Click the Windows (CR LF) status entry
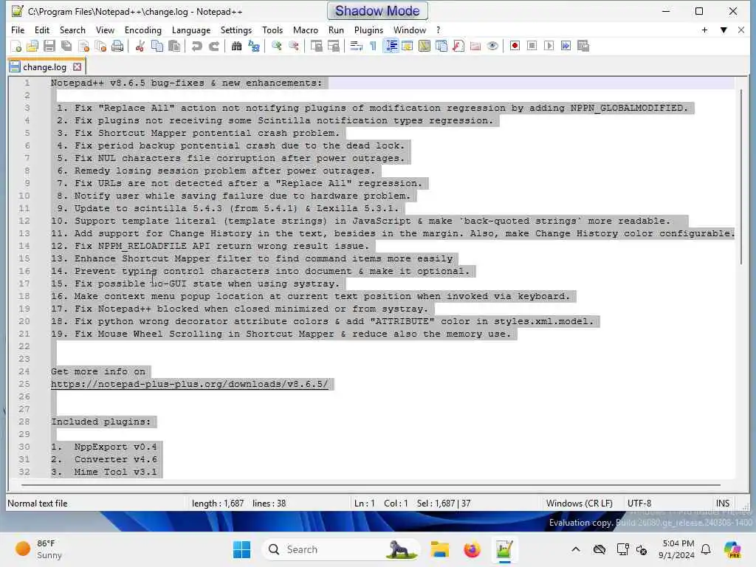The height and width of the screenshot is (567, 756). [579, 504]
